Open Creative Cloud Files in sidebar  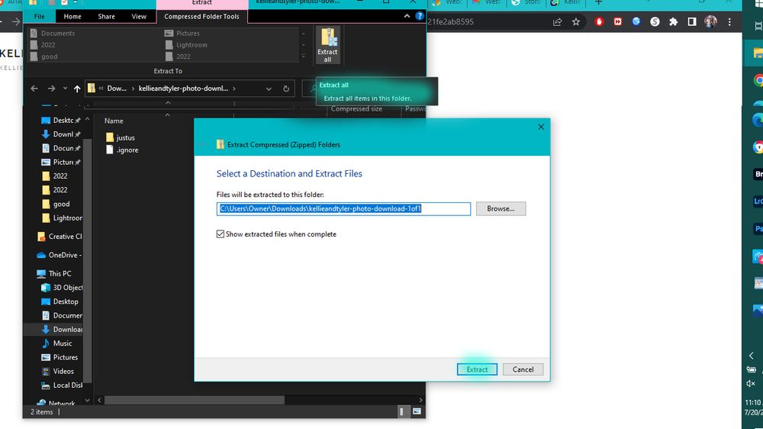60,237
